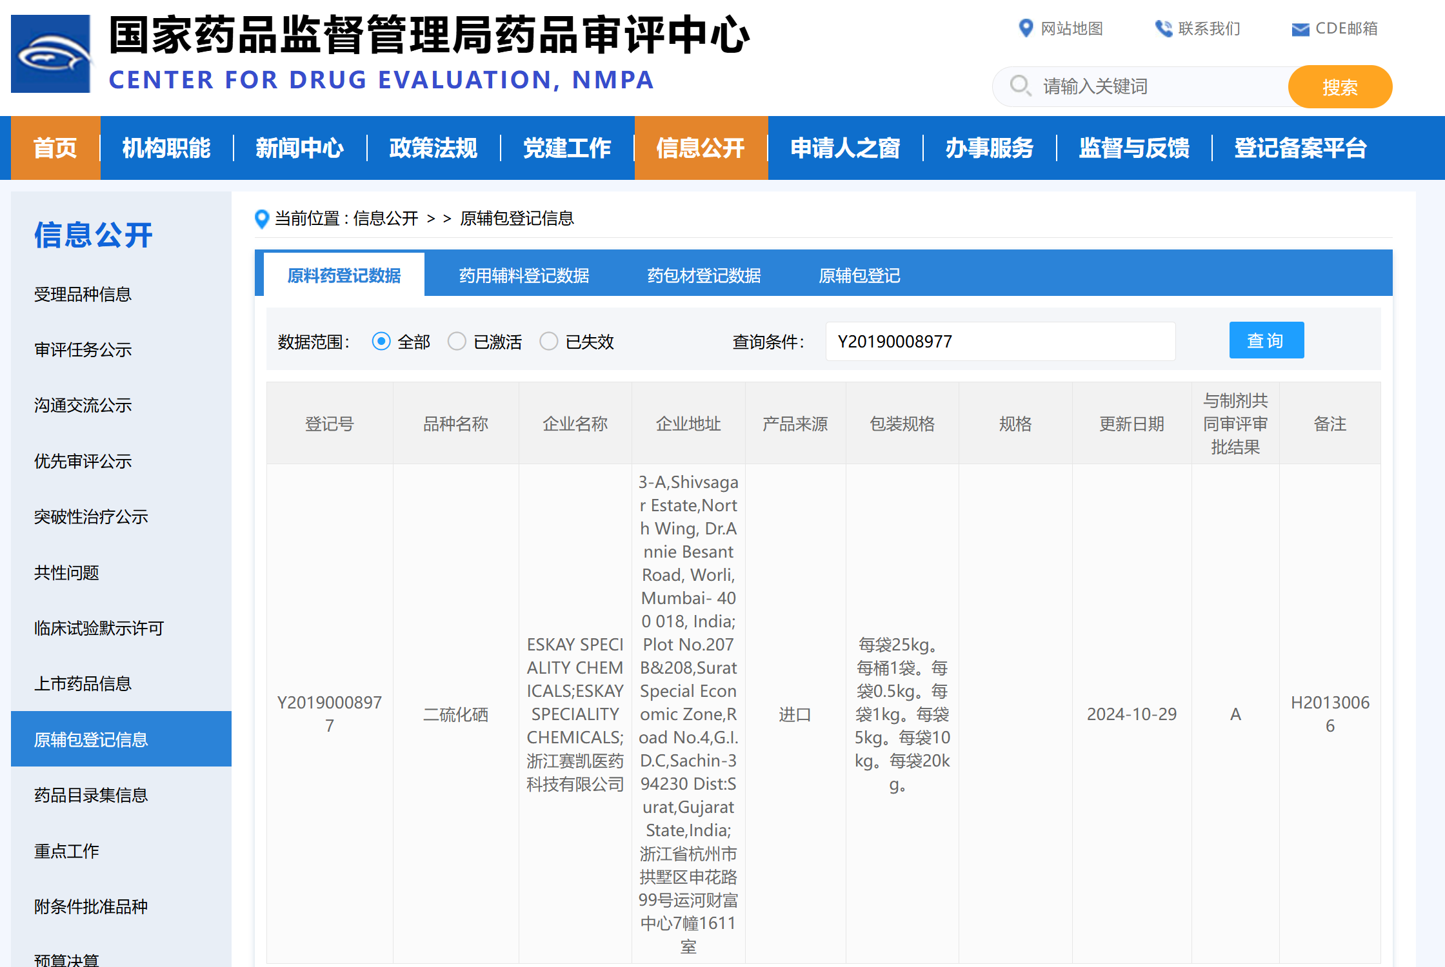Click the search magnifier icon
The image size is (1445, 967).
[1020, 86]
